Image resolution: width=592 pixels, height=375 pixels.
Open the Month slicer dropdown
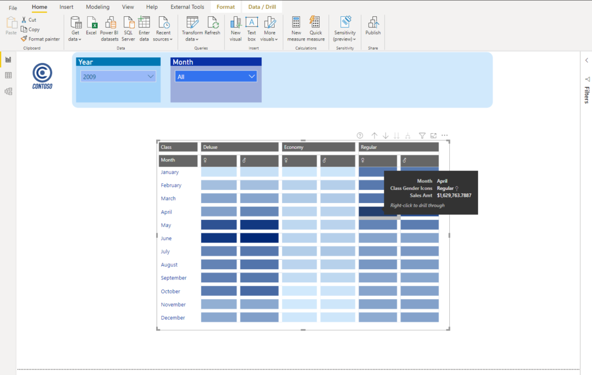coord(216,77)
